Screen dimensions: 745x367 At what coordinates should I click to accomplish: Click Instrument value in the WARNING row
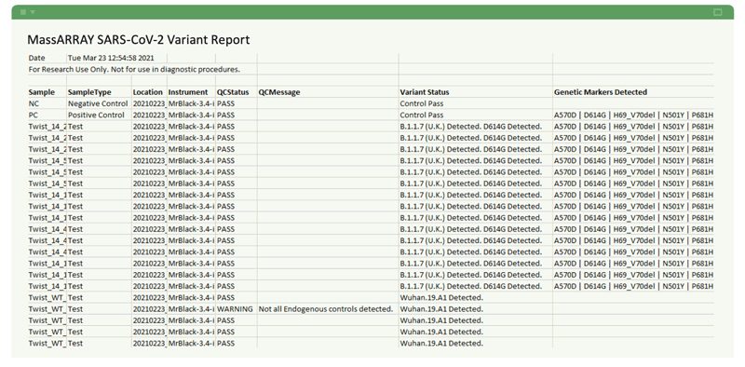pos(191,309)
